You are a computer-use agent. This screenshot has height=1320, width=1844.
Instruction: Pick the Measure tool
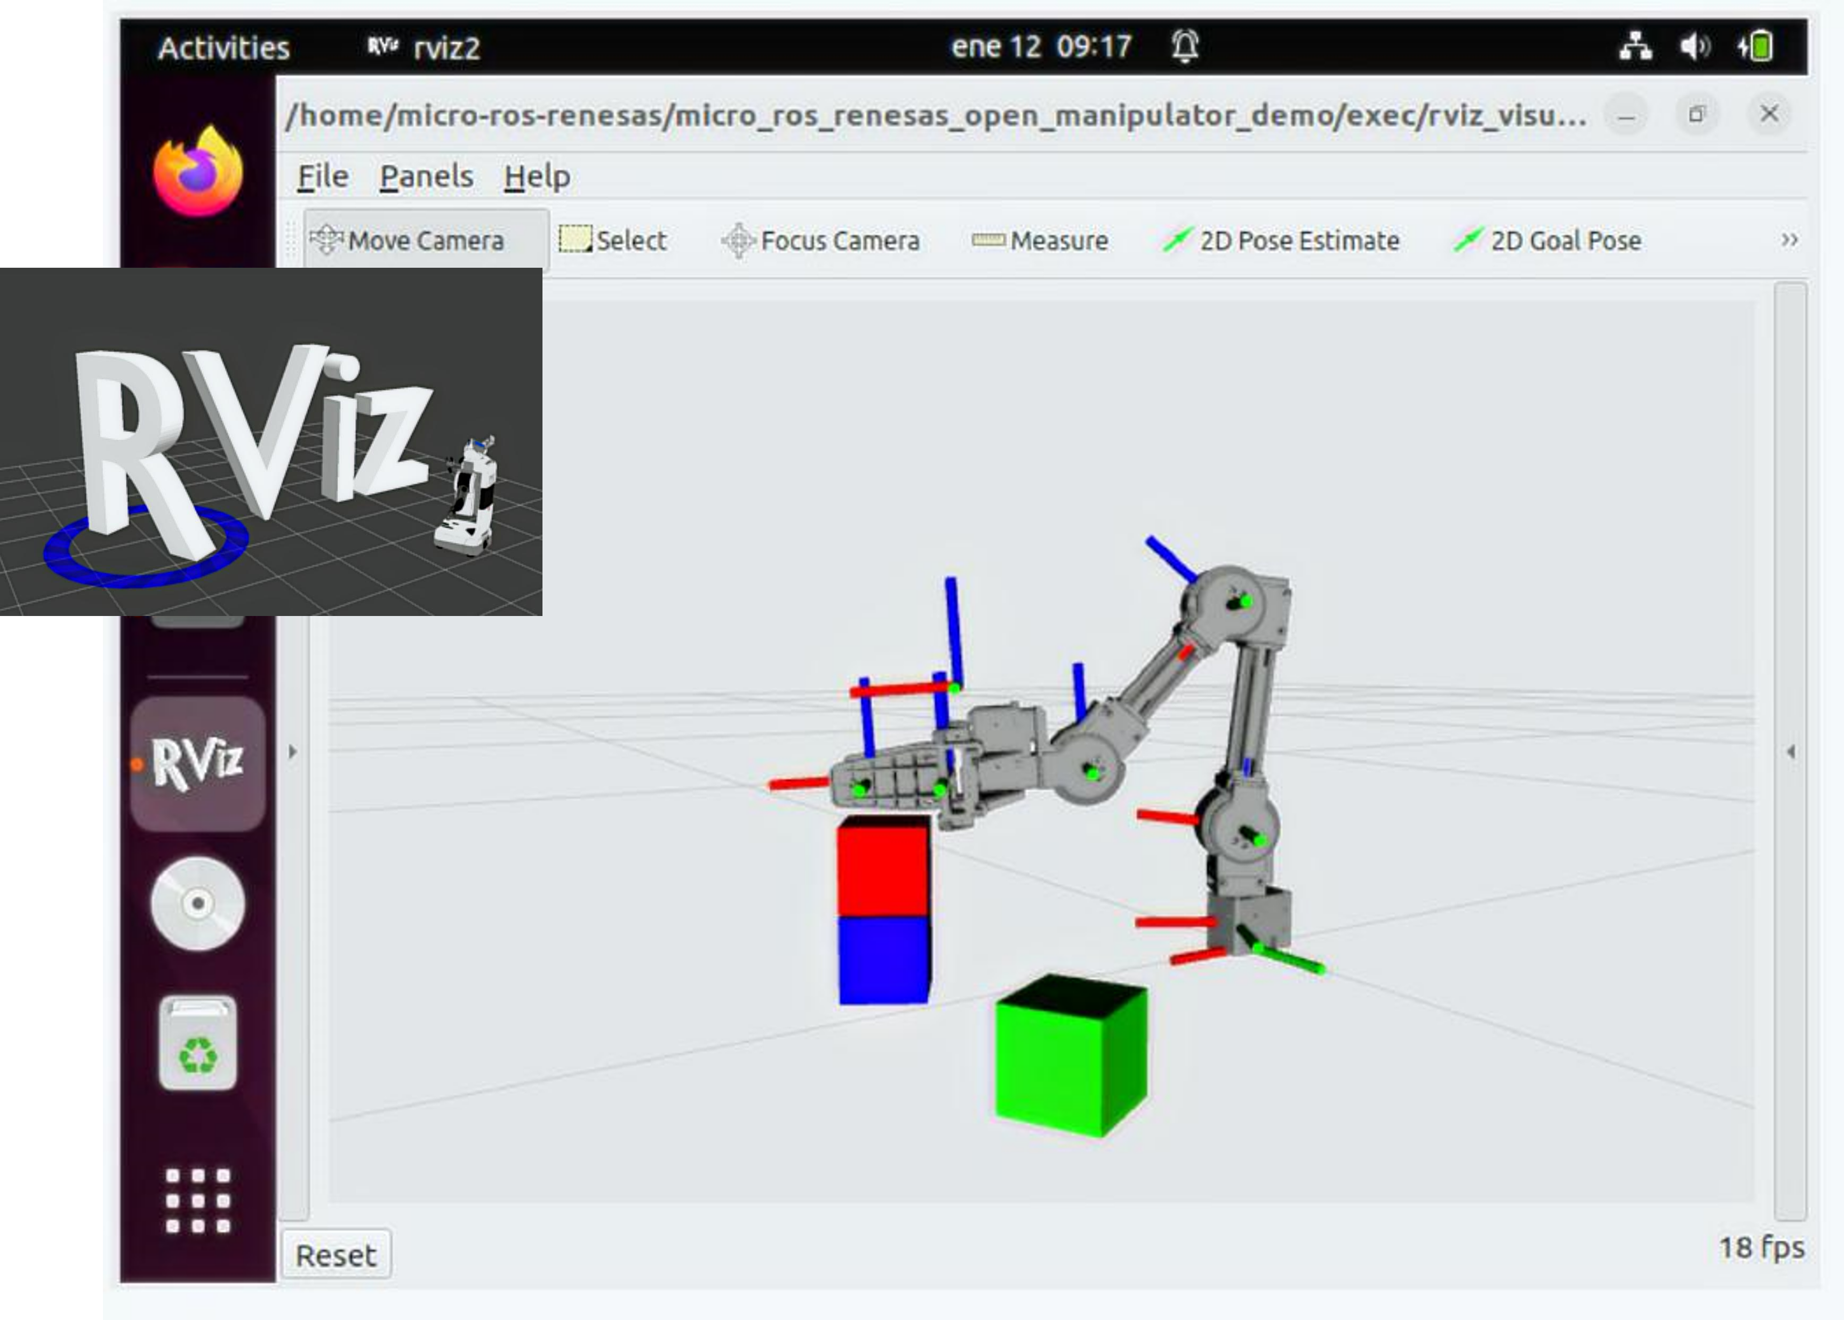click(1040, 241)
